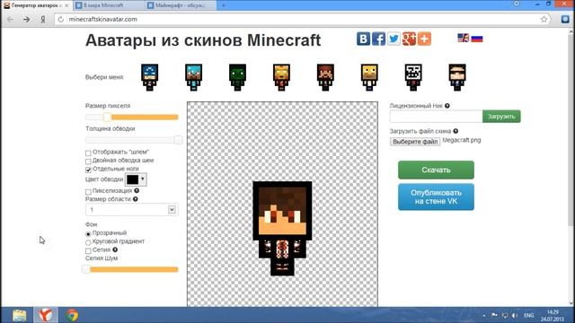Screen dimensions: 575x323
Task: Choose the trollface skin avatar
Action: click(x=413, y=77)
